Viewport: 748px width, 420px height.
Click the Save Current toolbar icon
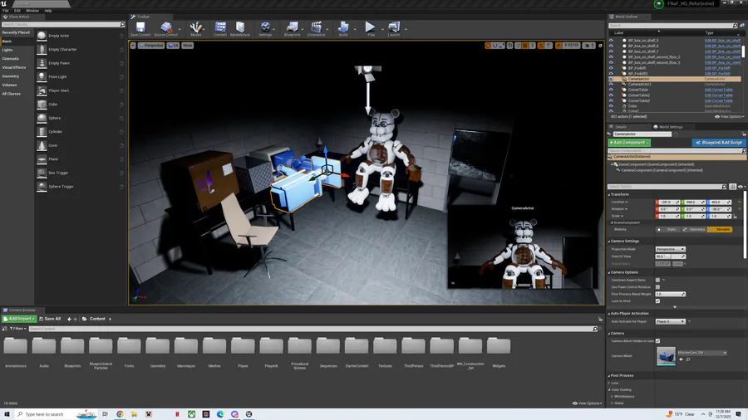point(140,28)
